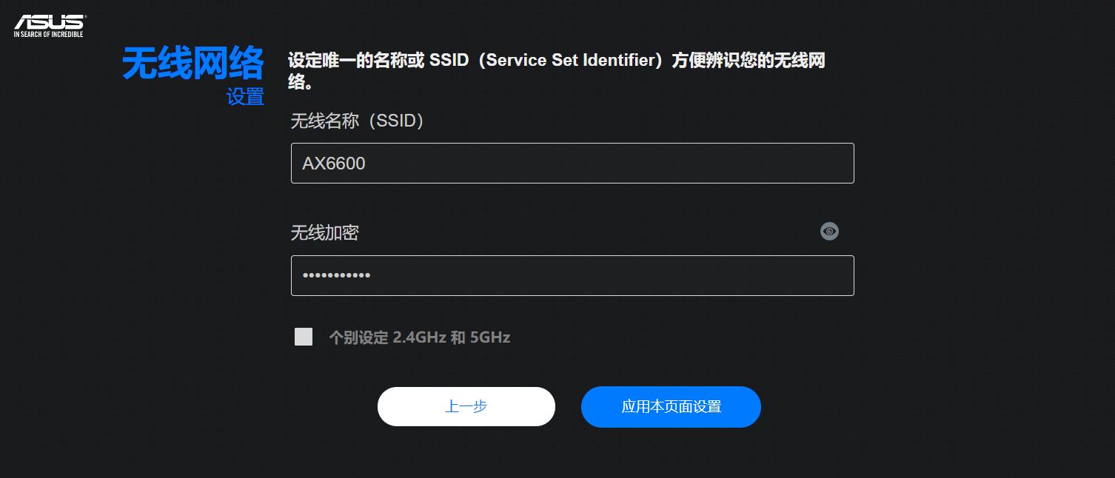Screen dimensions: 1115x478
Task: Click the ASUS logo
Action: point(49,25)
